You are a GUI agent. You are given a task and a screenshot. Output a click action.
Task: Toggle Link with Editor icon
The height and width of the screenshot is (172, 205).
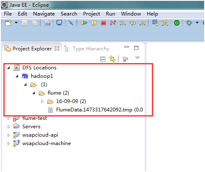[112, 58]
